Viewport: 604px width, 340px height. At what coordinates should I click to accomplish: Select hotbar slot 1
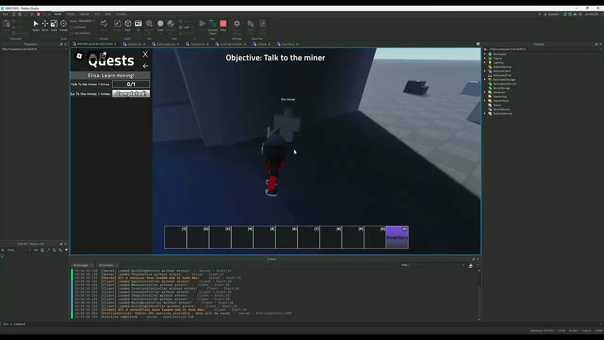(176, 237)
